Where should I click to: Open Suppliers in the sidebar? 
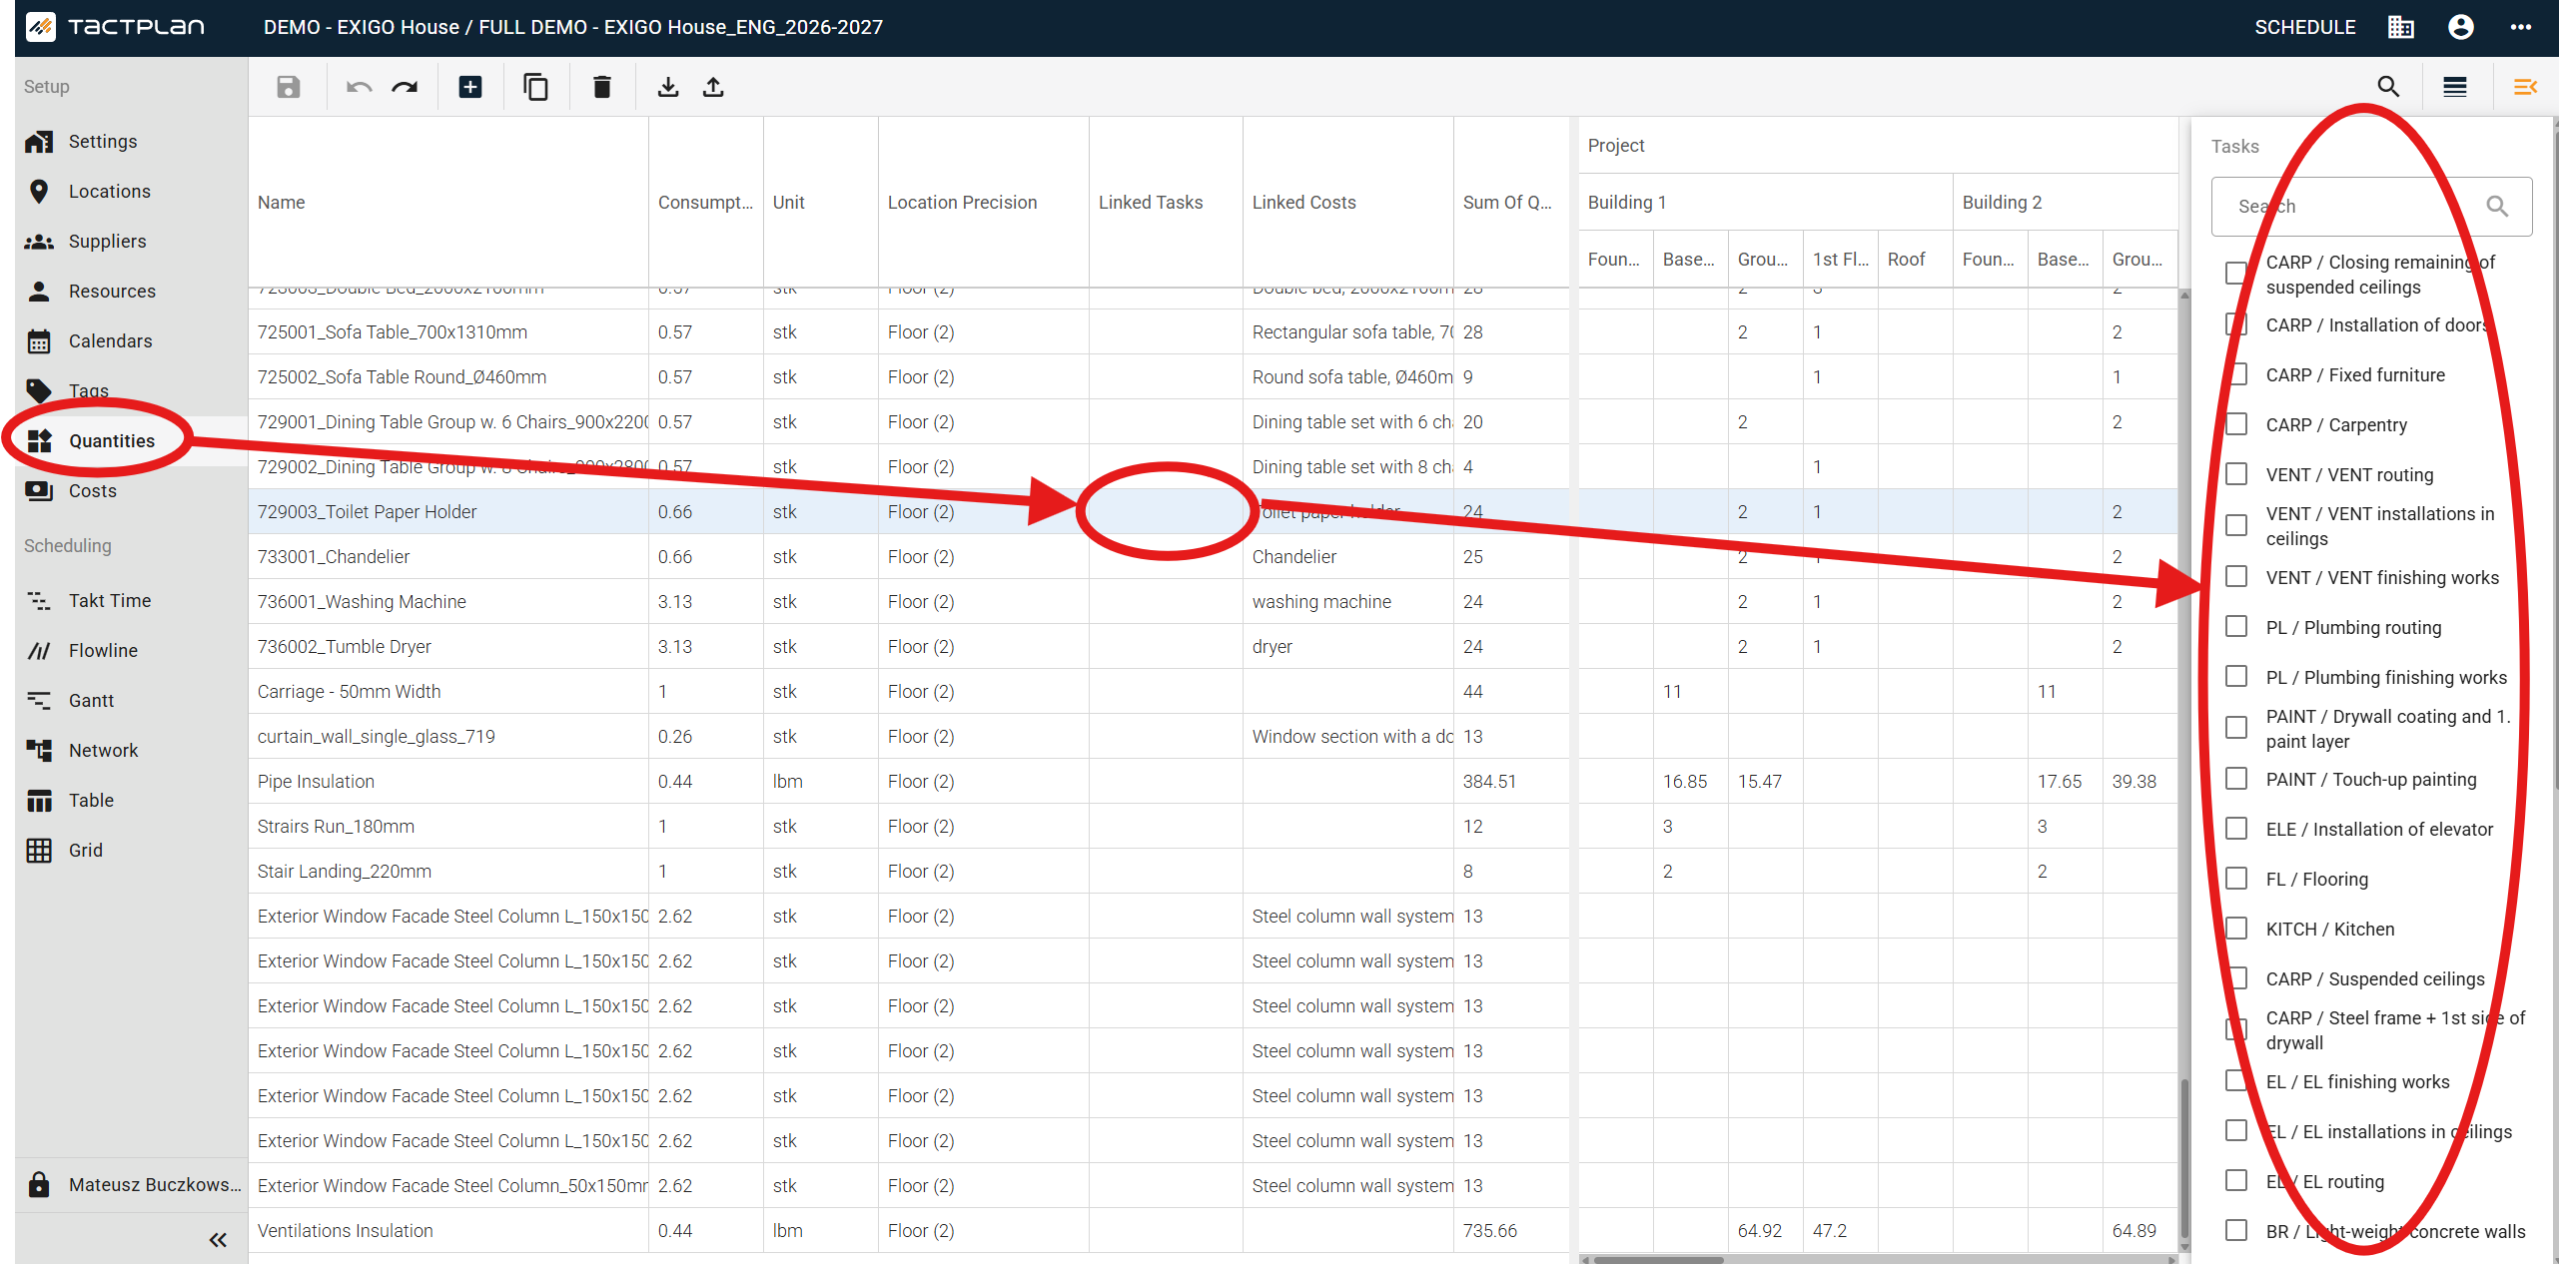click(x=132, y=241)
